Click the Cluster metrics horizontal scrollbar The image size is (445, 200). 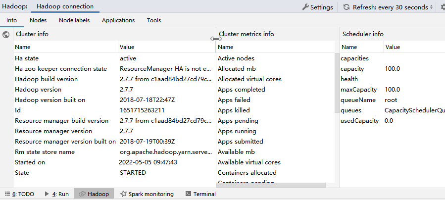pyautogui.click(x=271, y=185)
